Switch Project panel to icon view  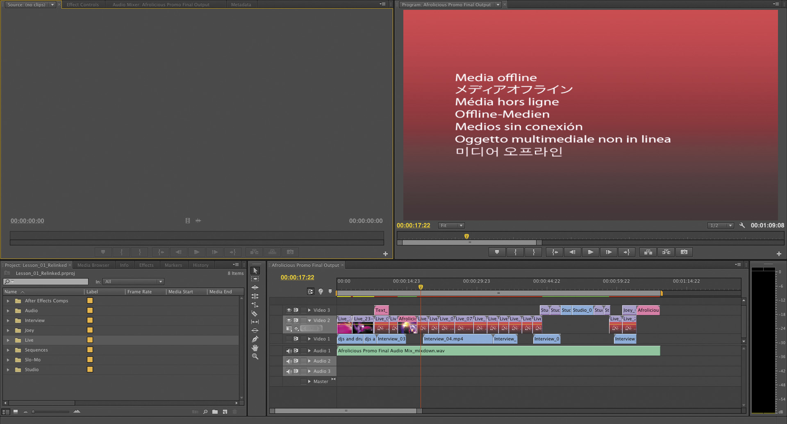pyautogui.click(x=16, y=412)
